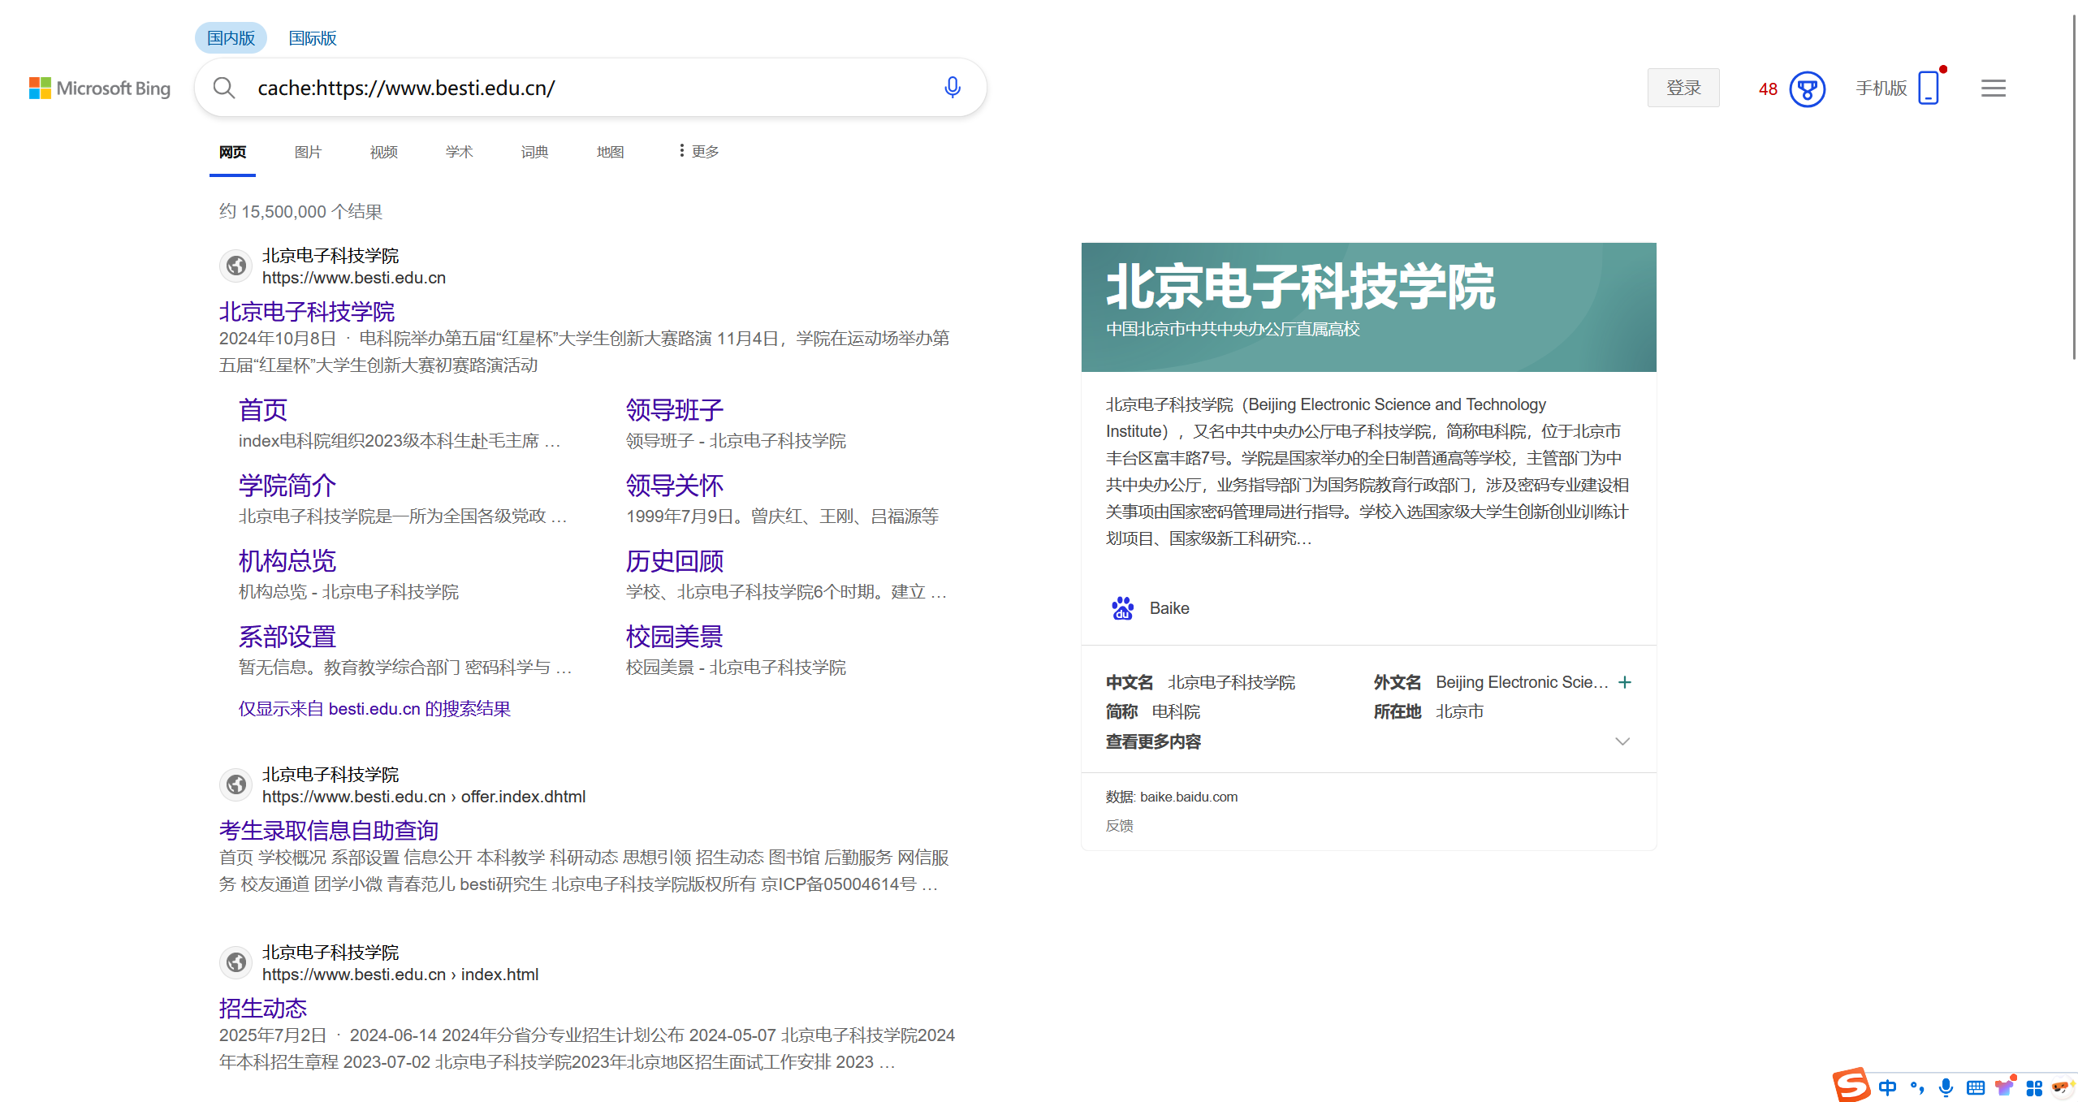Click the Baidu Baike icon in the knowledge panel
2078x1102 pixels.
(1121, 607)
